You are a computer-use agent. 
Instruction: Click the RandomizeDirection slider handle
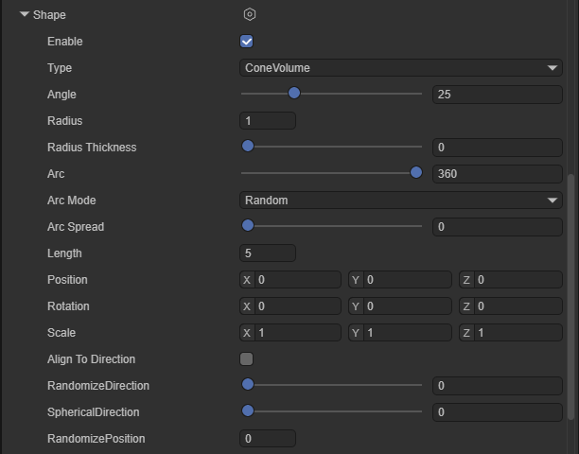coord(248,384)
